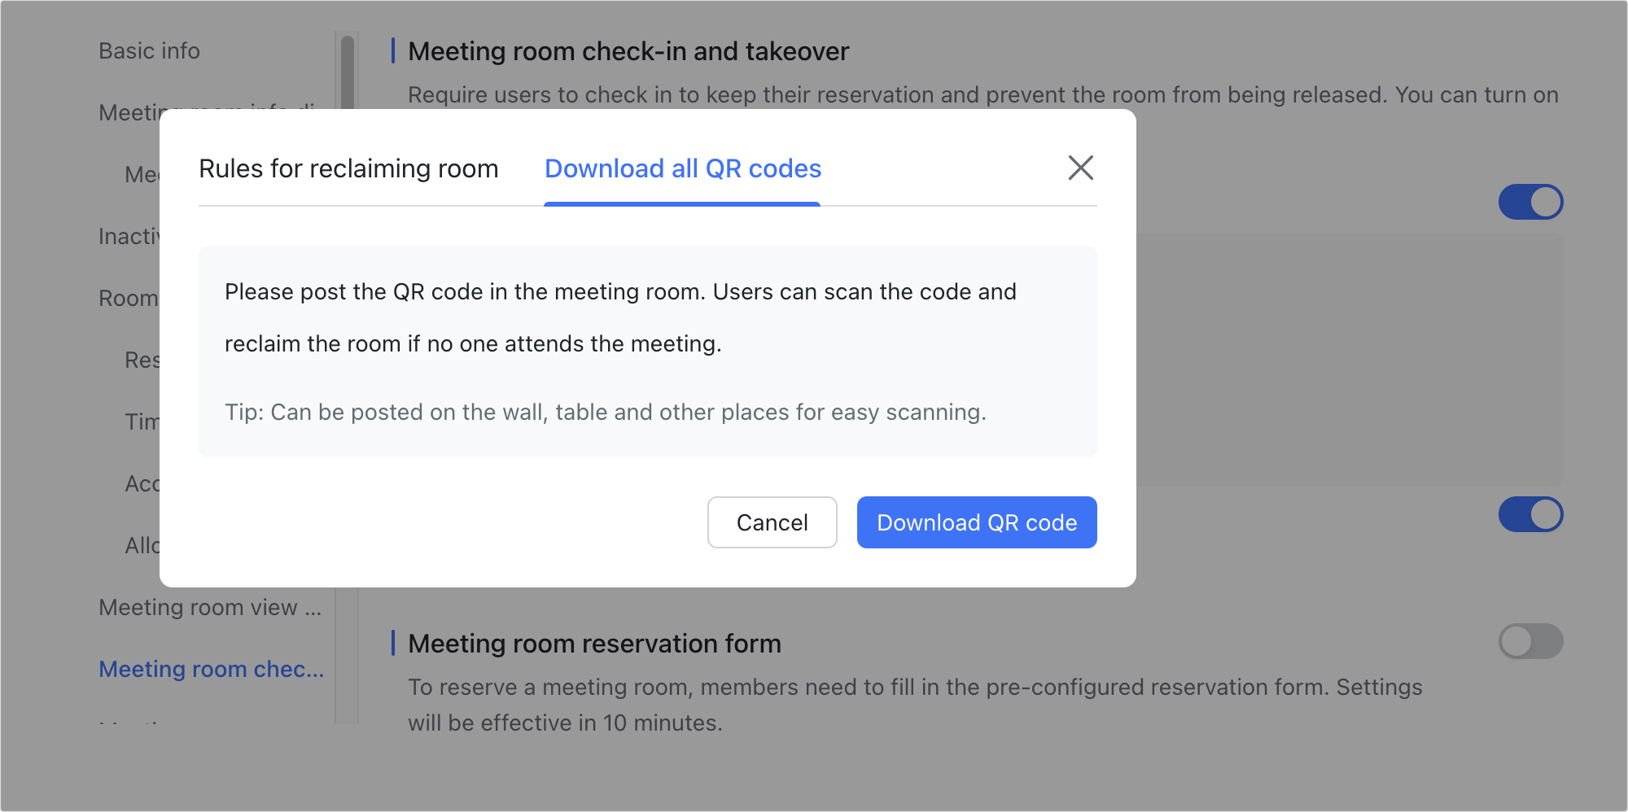Image resolution: width=1628 pixels, height=812 pixels.
Task: Click the Download QR code button
Action: (x=976, y=522)
